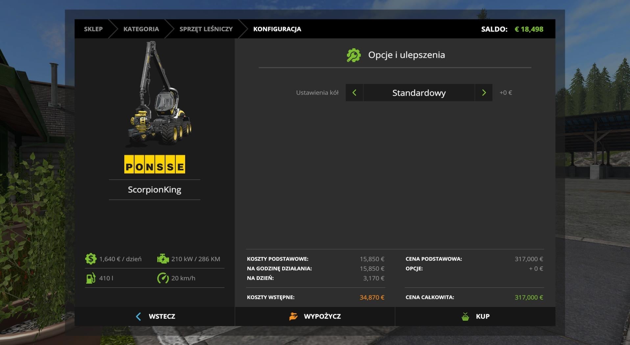Screen dimensions: 630x345
Task: Click the balance amount € 18,498
Action: tap(529, 29)
